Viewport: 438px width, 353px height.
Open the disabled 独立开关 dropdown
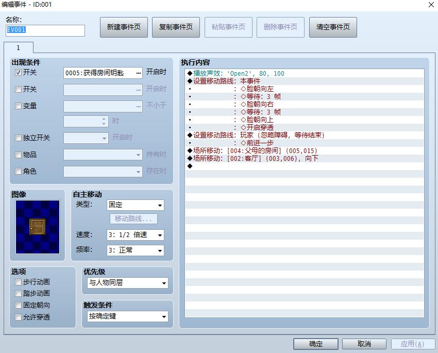(86, 138)
